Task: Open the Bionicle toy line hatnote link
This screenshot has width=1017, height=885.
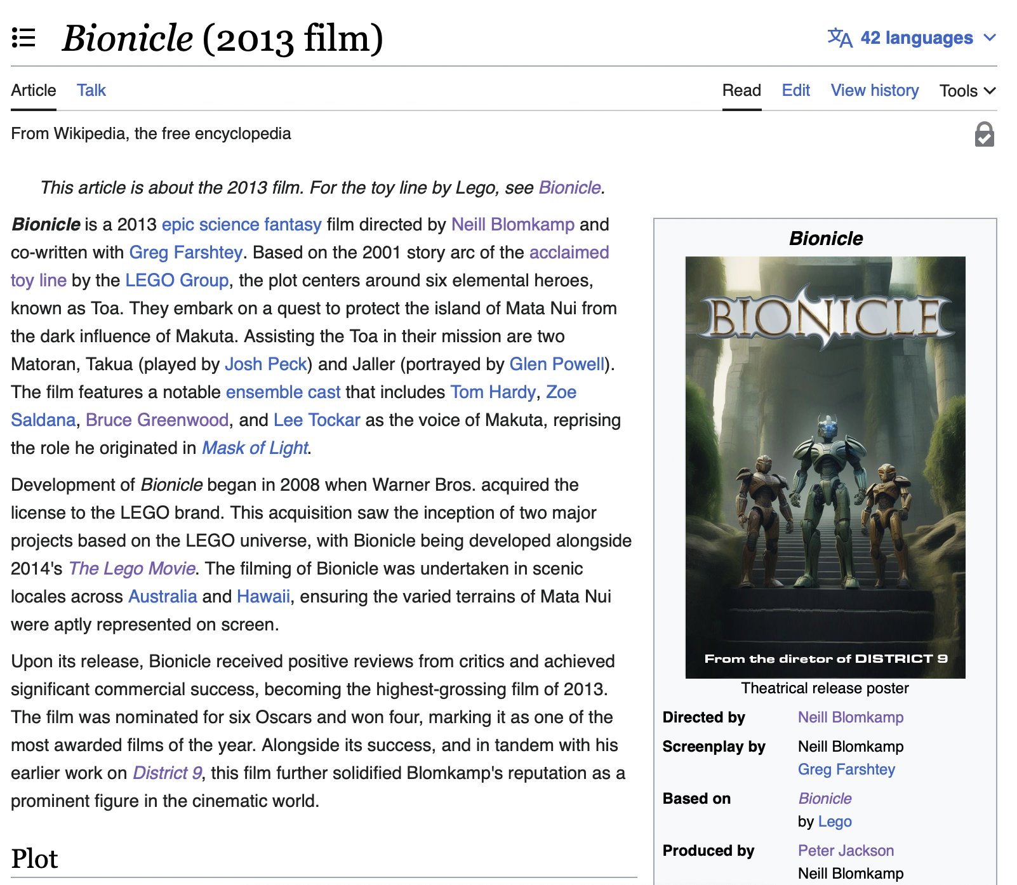Action: [569, 187]
